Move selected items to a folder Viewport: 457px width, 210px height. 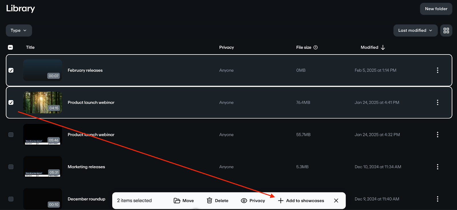[x=184, y=201]
